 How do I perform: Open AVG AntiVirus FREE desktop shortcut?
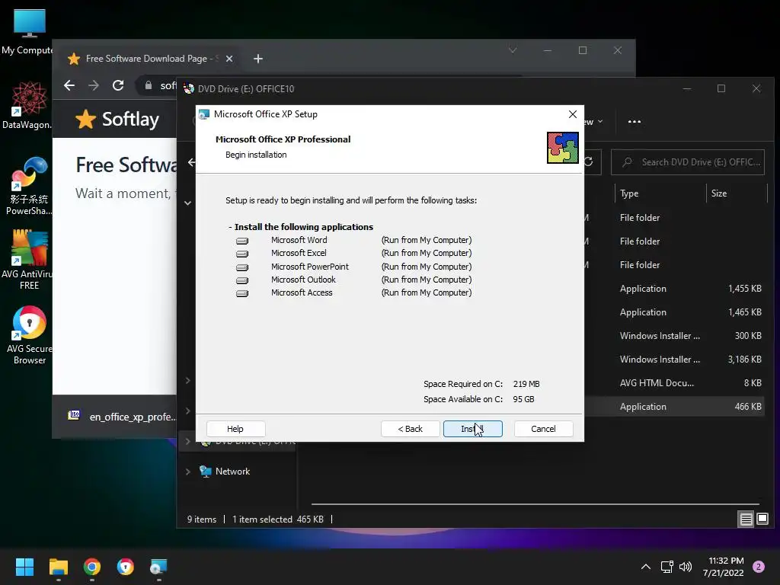[x=29, y=260]
